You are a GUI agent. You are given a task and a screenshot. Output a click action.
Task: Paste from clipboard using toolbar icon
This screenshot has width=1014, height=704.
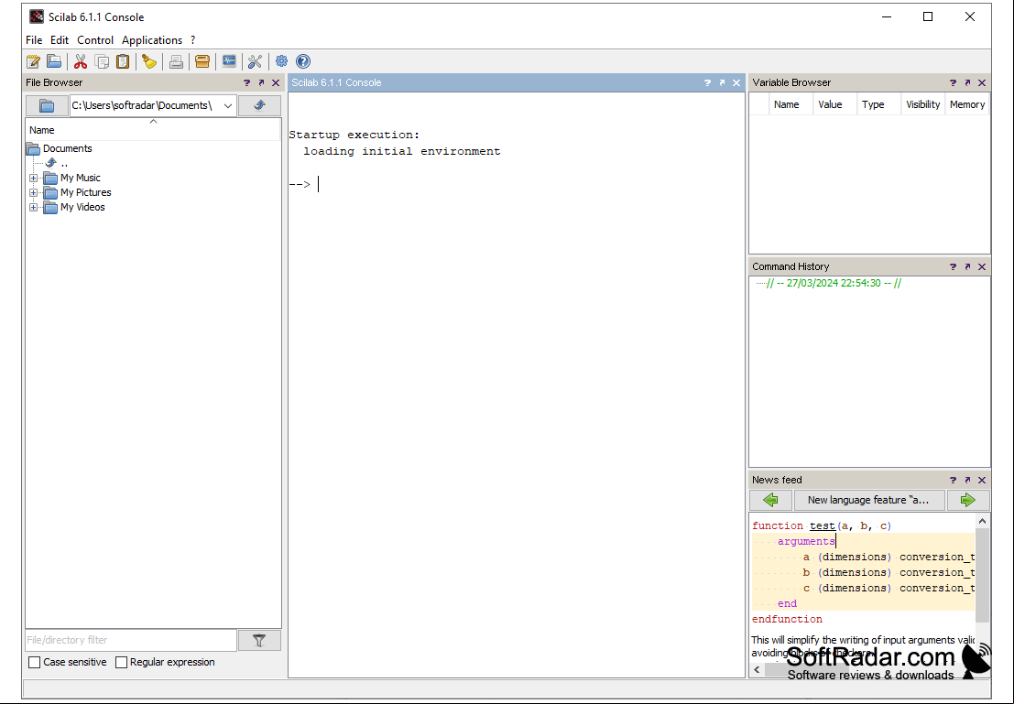pyautogui.click(x=122, y=61)
